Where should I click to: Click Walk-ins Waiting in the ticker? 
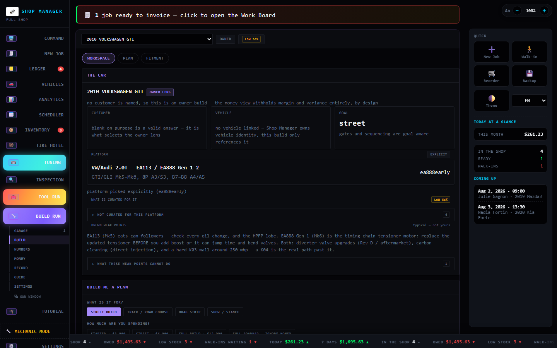[x=231, y=342]
